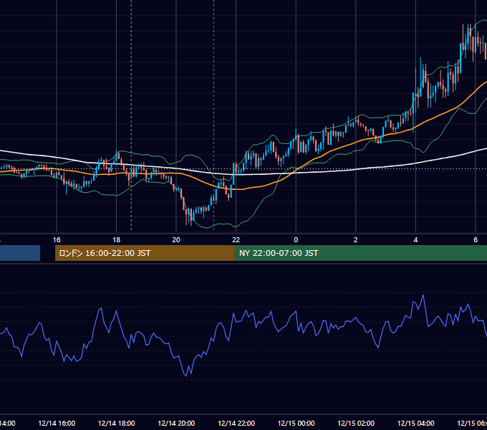The width and height of the screenshot is (487, 430).
Task: Click the 12/15 00:00 date label
Action: pos(296,423)
